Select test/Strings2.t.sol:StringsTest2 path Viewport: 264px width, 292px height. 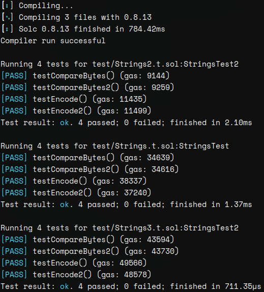click(165, 64)
